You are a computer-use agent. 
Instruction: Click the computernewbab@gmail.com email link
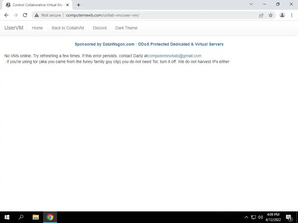click(x=175, y=56)
